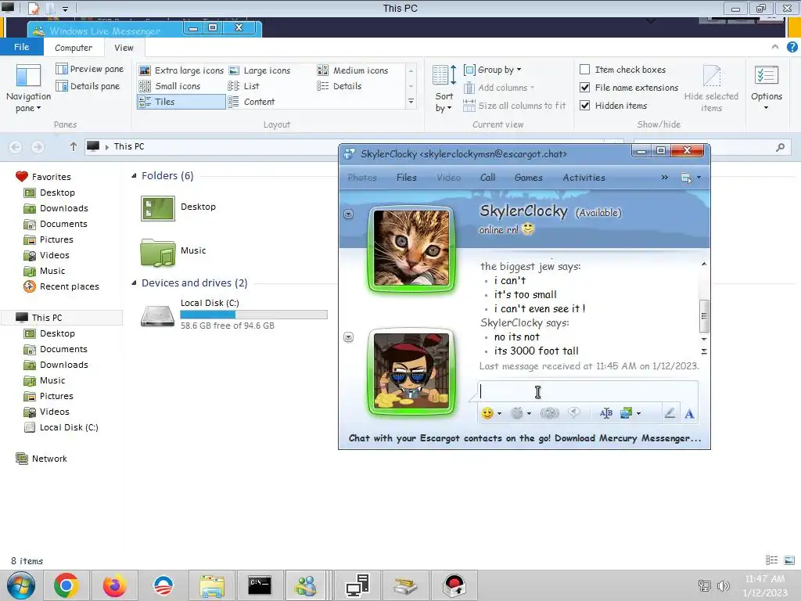Click the Hide selected items button
Screen dimensions: 801x601
coord(711,88)
